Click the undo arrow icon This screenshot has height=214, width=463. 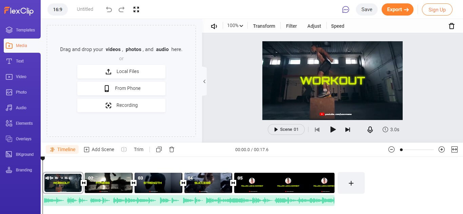pos(109,9)
